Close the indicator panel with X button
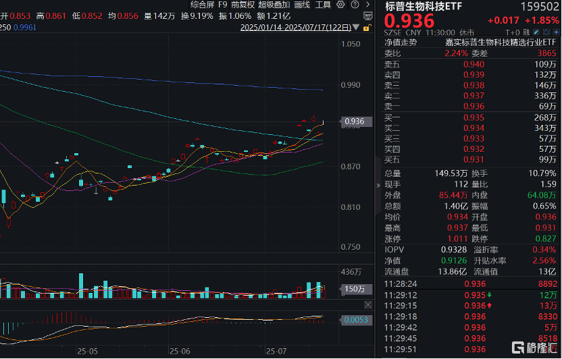 [x=368, y=305]
